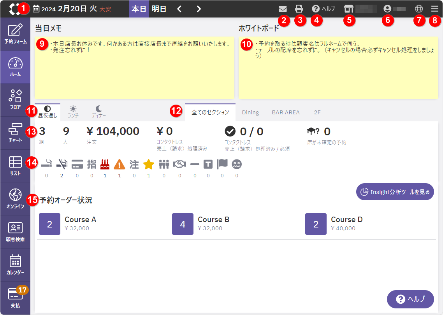Viewport: 443px width, 315px height.
Task: Open the フロア floor view in sidebar
Action: 15,100
